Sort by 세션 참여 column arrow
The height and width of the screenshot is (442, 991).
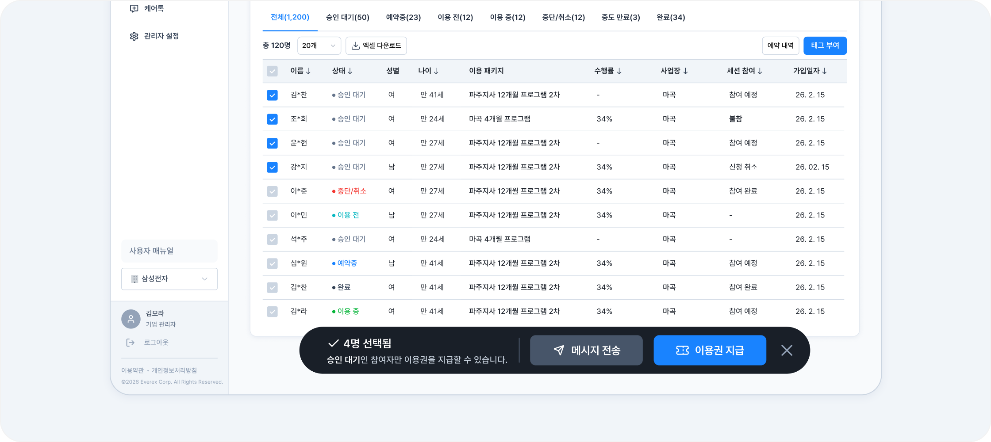pos(760,71)
